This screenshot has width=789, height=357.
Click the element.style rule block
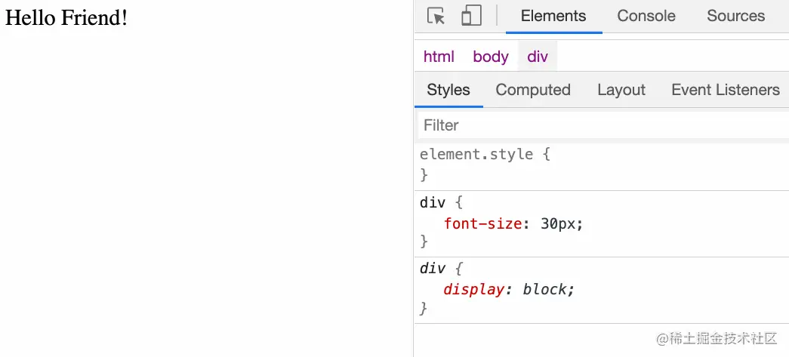click(601, 165)
